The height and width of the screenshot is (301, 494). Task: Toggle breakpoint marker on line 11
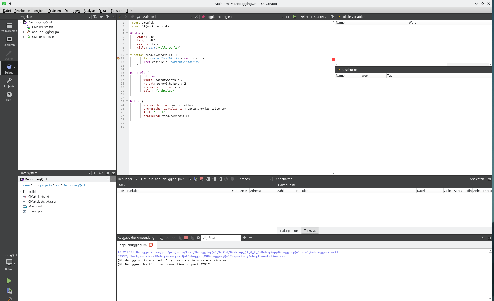pyautogui.click(x=118, y=58)
